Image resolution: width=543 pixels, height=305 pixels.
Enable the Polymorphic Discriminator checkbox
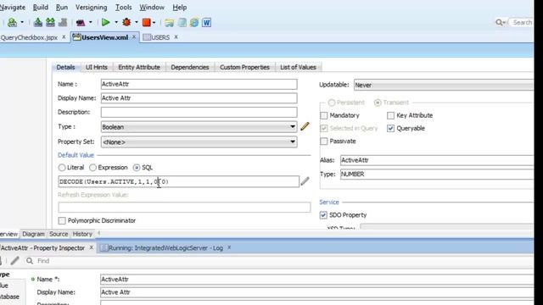62,220
